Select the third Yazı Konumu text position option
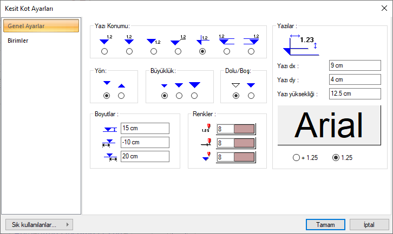This screenshot has width=393, height=234. [154, 51]
